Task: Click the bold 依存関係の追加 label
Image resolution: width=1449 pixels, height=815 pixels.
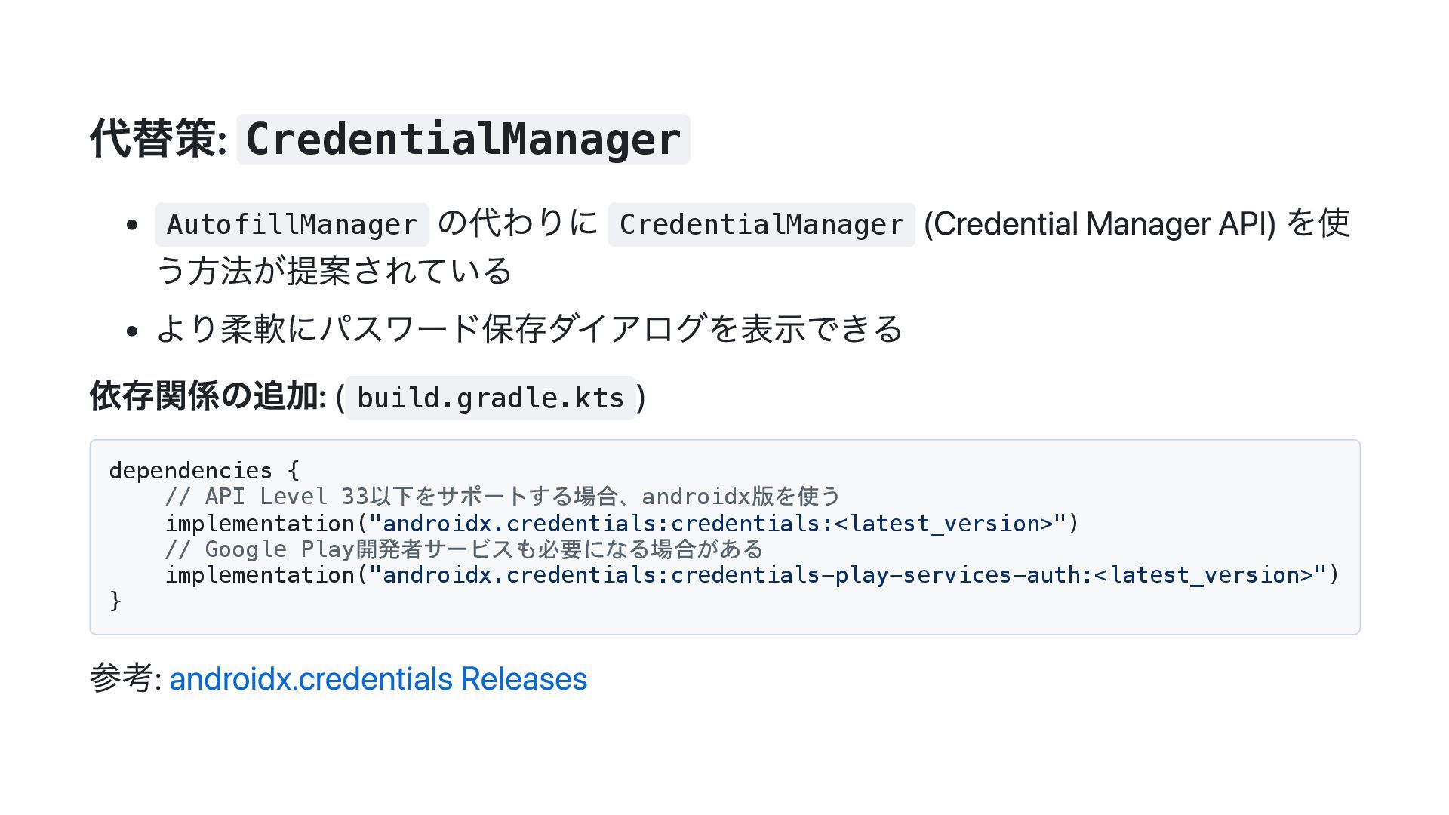Action: (x=207, y=396)
